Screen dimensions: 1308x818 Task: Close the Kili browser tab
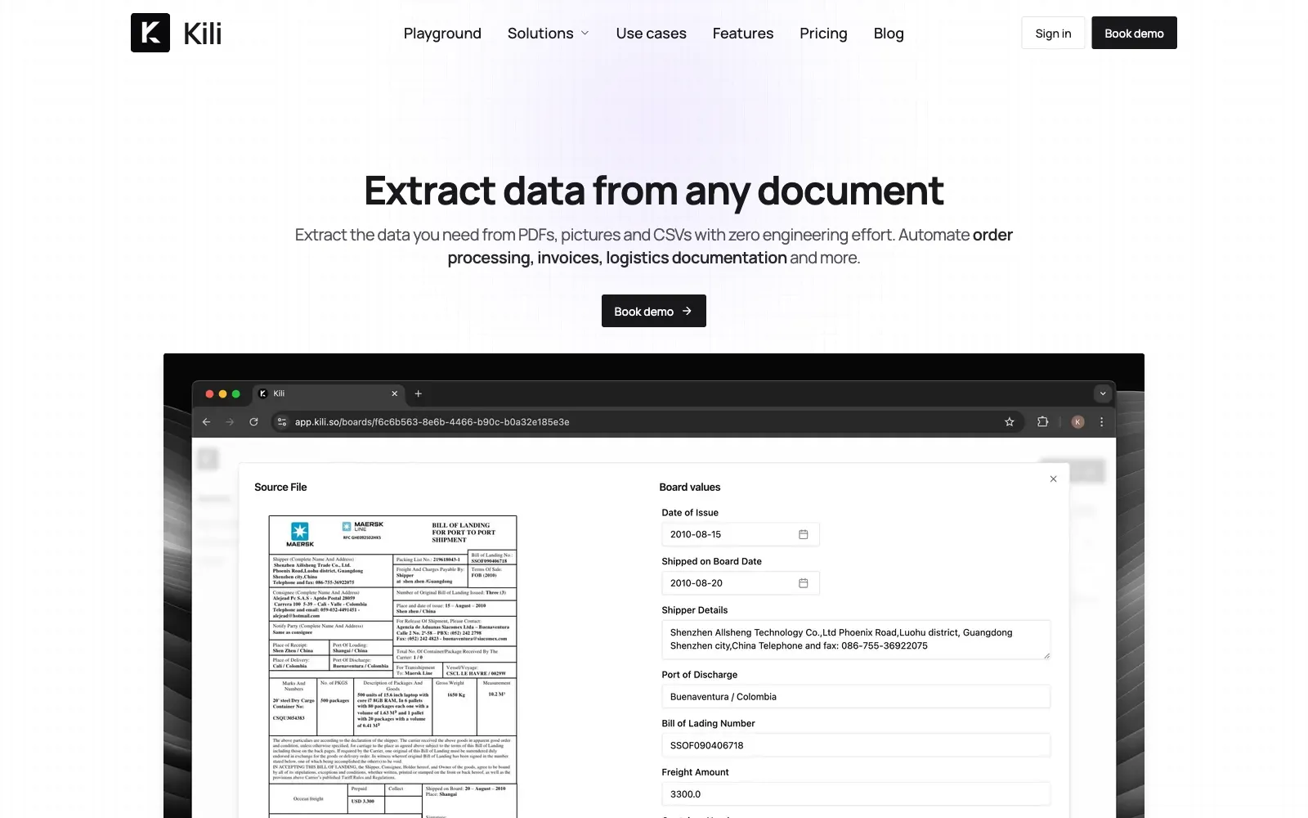pos(394,393)
